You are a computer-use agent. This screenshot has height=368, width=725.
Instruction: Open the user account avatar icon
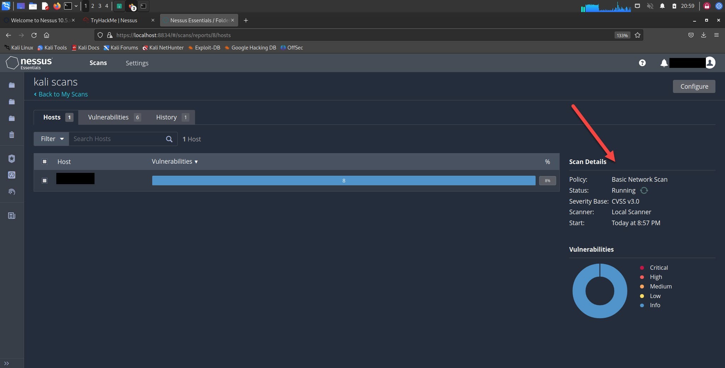[x=710, y=63]
